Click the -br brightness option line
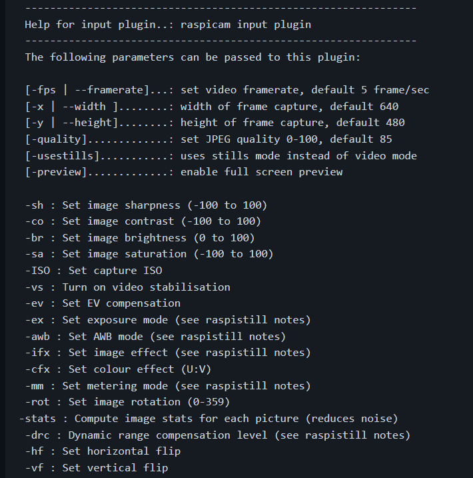 point(140,238)
